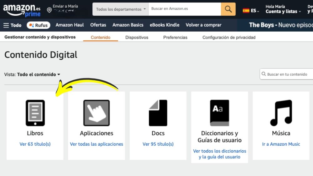Image resolution: width=313 pixels, height=176 pixels.
Task: Click Ver 63 título(s) link
Action: 35,144
